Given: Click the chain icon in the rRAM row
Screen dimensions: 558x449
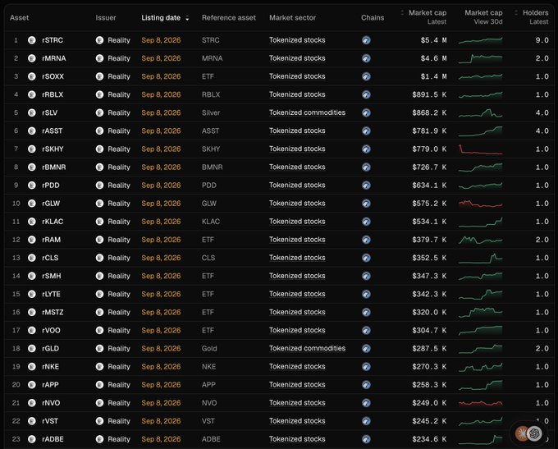Looking at the screenshot, I should tap(366, 240).
